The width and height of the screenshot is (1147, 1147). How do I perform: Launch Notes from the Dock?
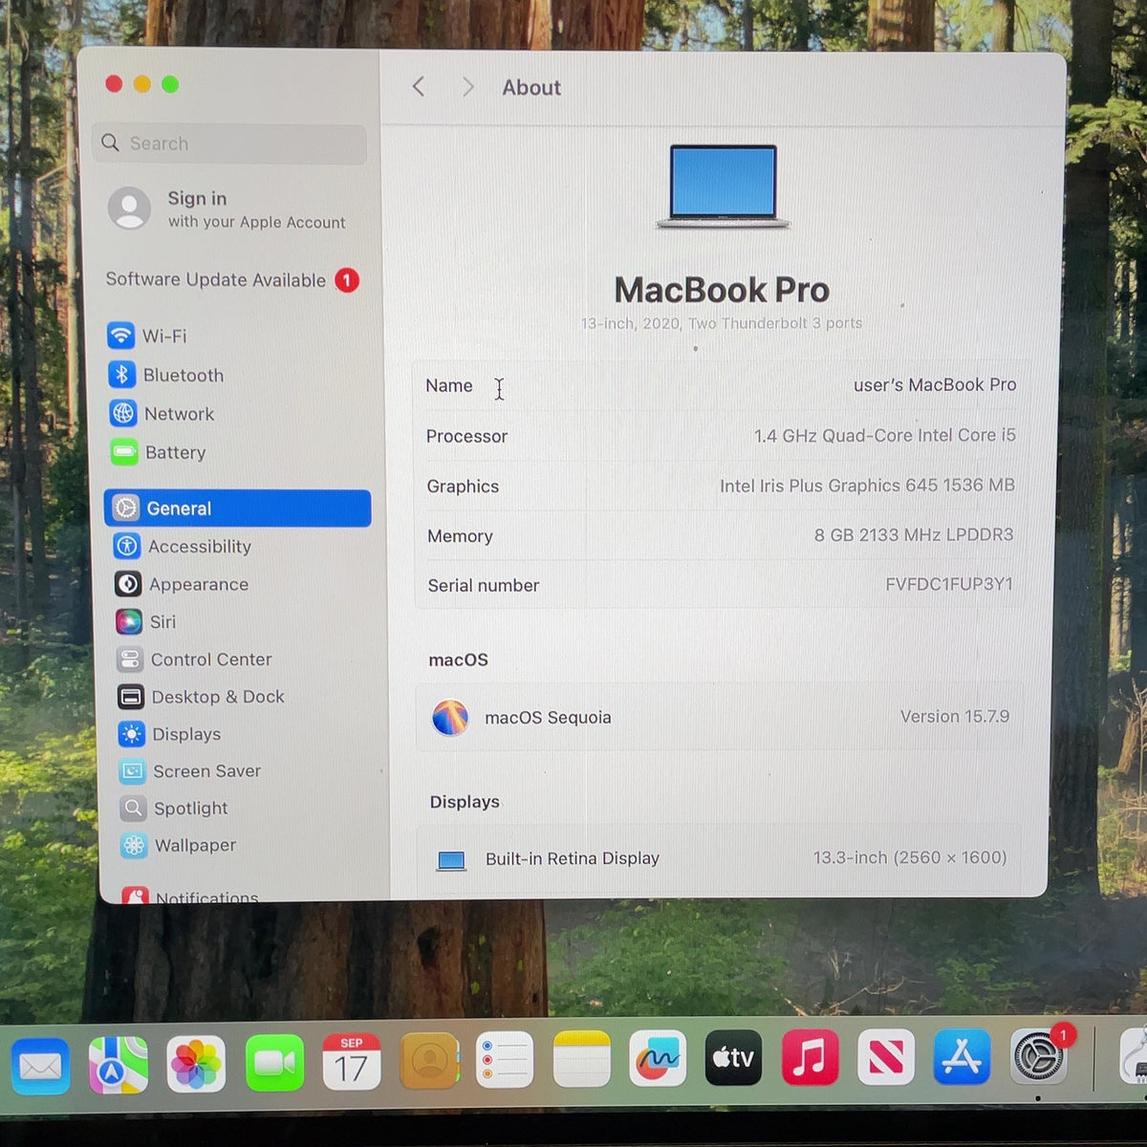[581, 1058]
